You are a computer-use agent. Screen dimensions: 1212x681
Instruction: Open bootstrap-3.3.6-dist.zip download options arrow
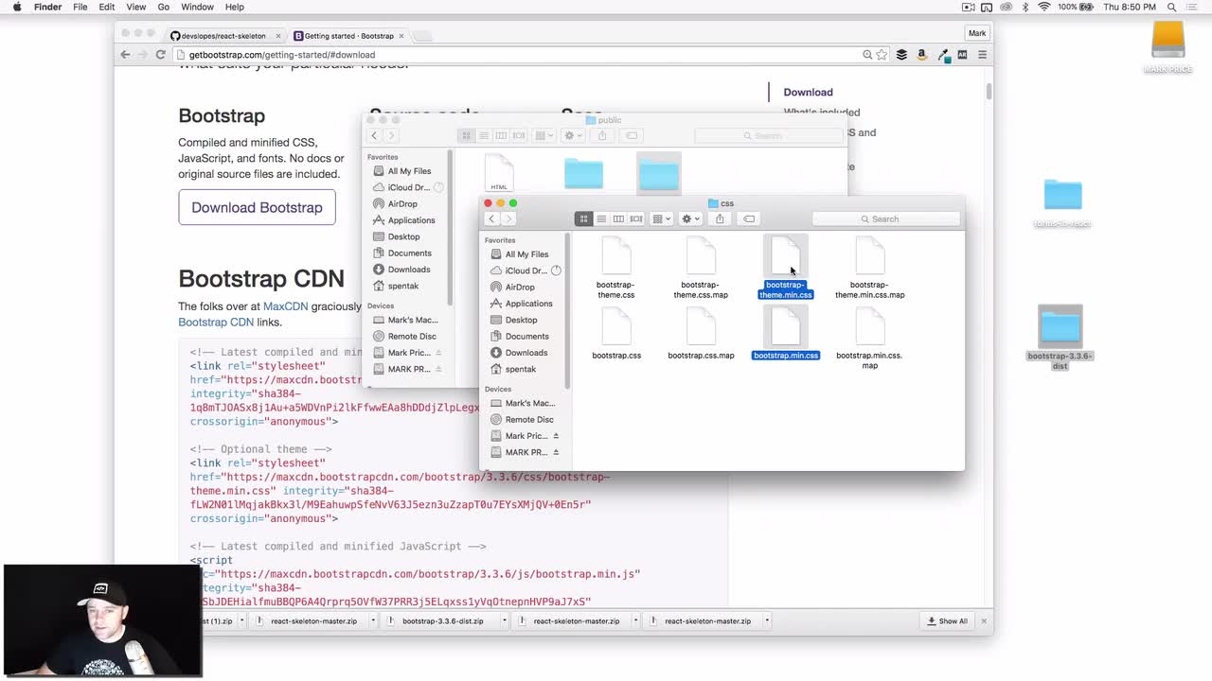click(504, 621)
